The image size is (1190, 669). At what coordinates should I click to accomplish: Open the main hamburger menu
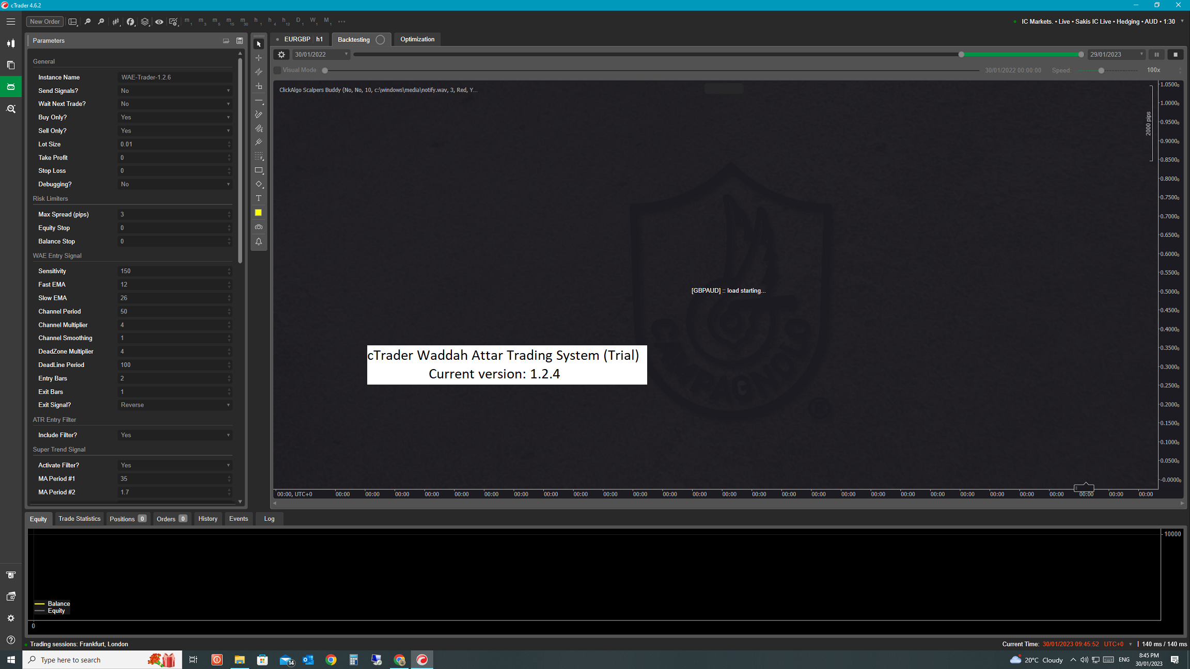tap(11, 22)
